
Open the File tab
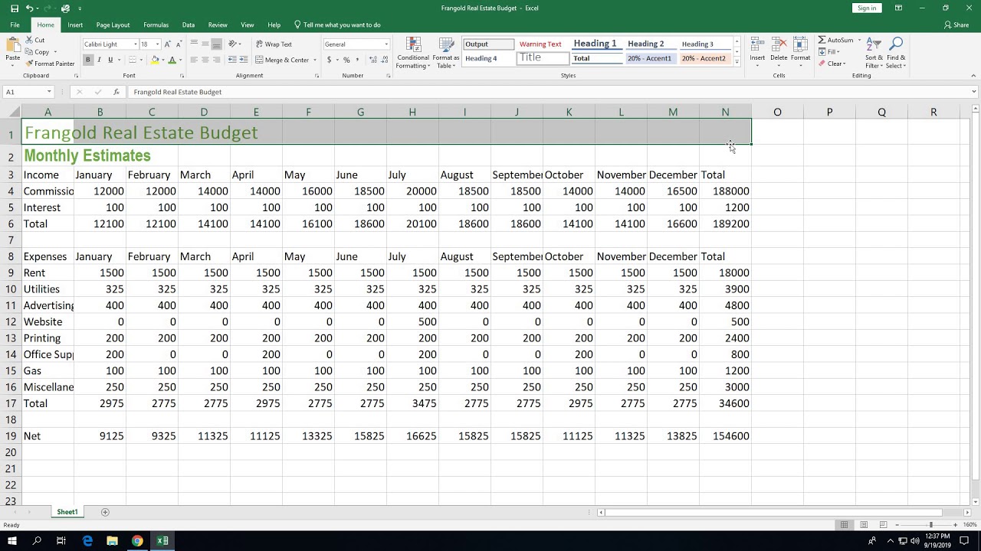(15, 25)
